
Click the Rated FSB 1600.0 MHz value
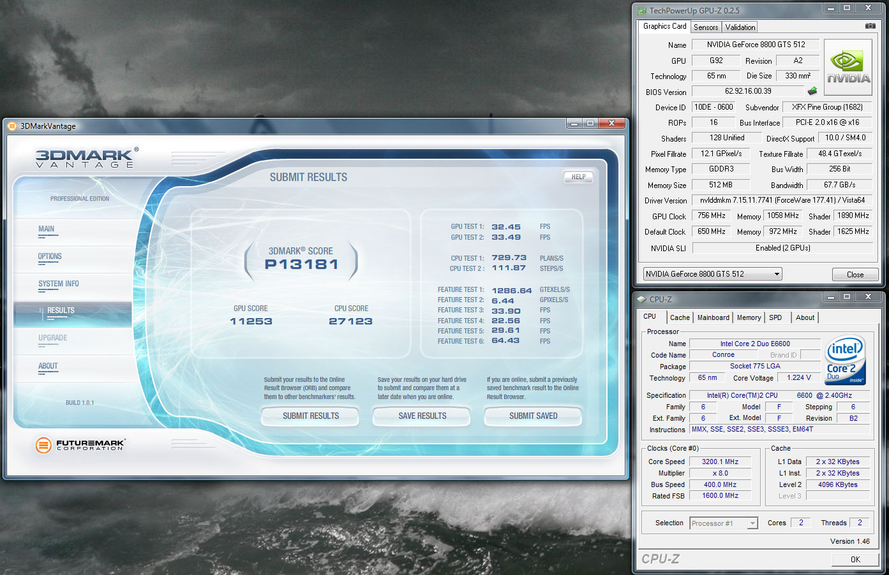720,495
